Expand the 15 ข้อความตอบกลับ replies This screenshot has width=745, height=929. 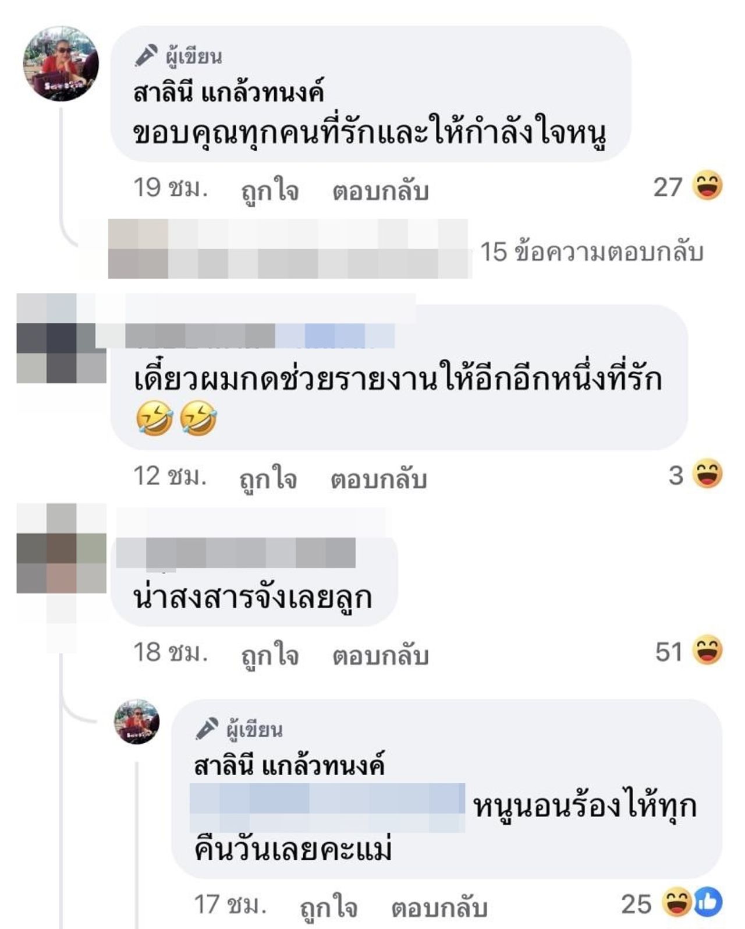pos(591,252)
